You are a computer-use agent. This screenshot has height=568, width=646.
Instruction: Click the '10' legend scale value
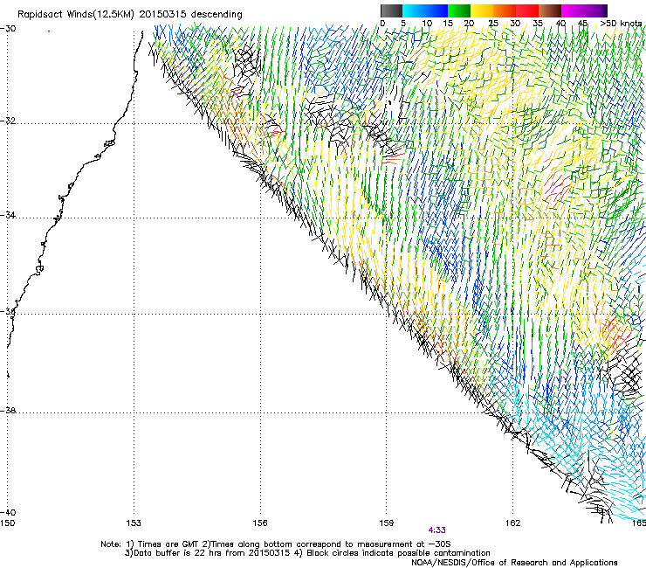coord(427,24)
